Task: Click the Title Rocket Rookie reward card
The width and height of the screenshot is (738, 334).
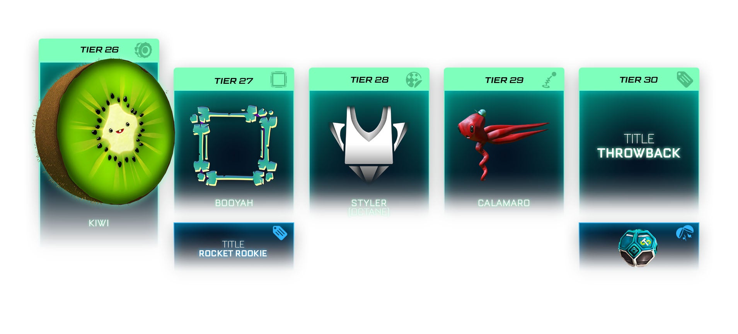Action: click(x=234, y=245)
